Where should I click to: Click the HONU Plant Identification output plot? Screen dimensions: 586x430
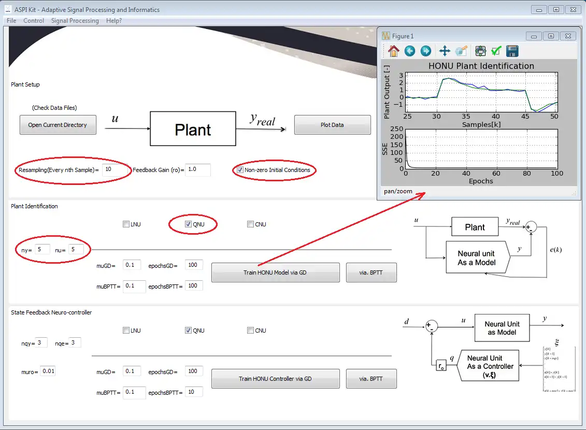(x=482, y=92)
